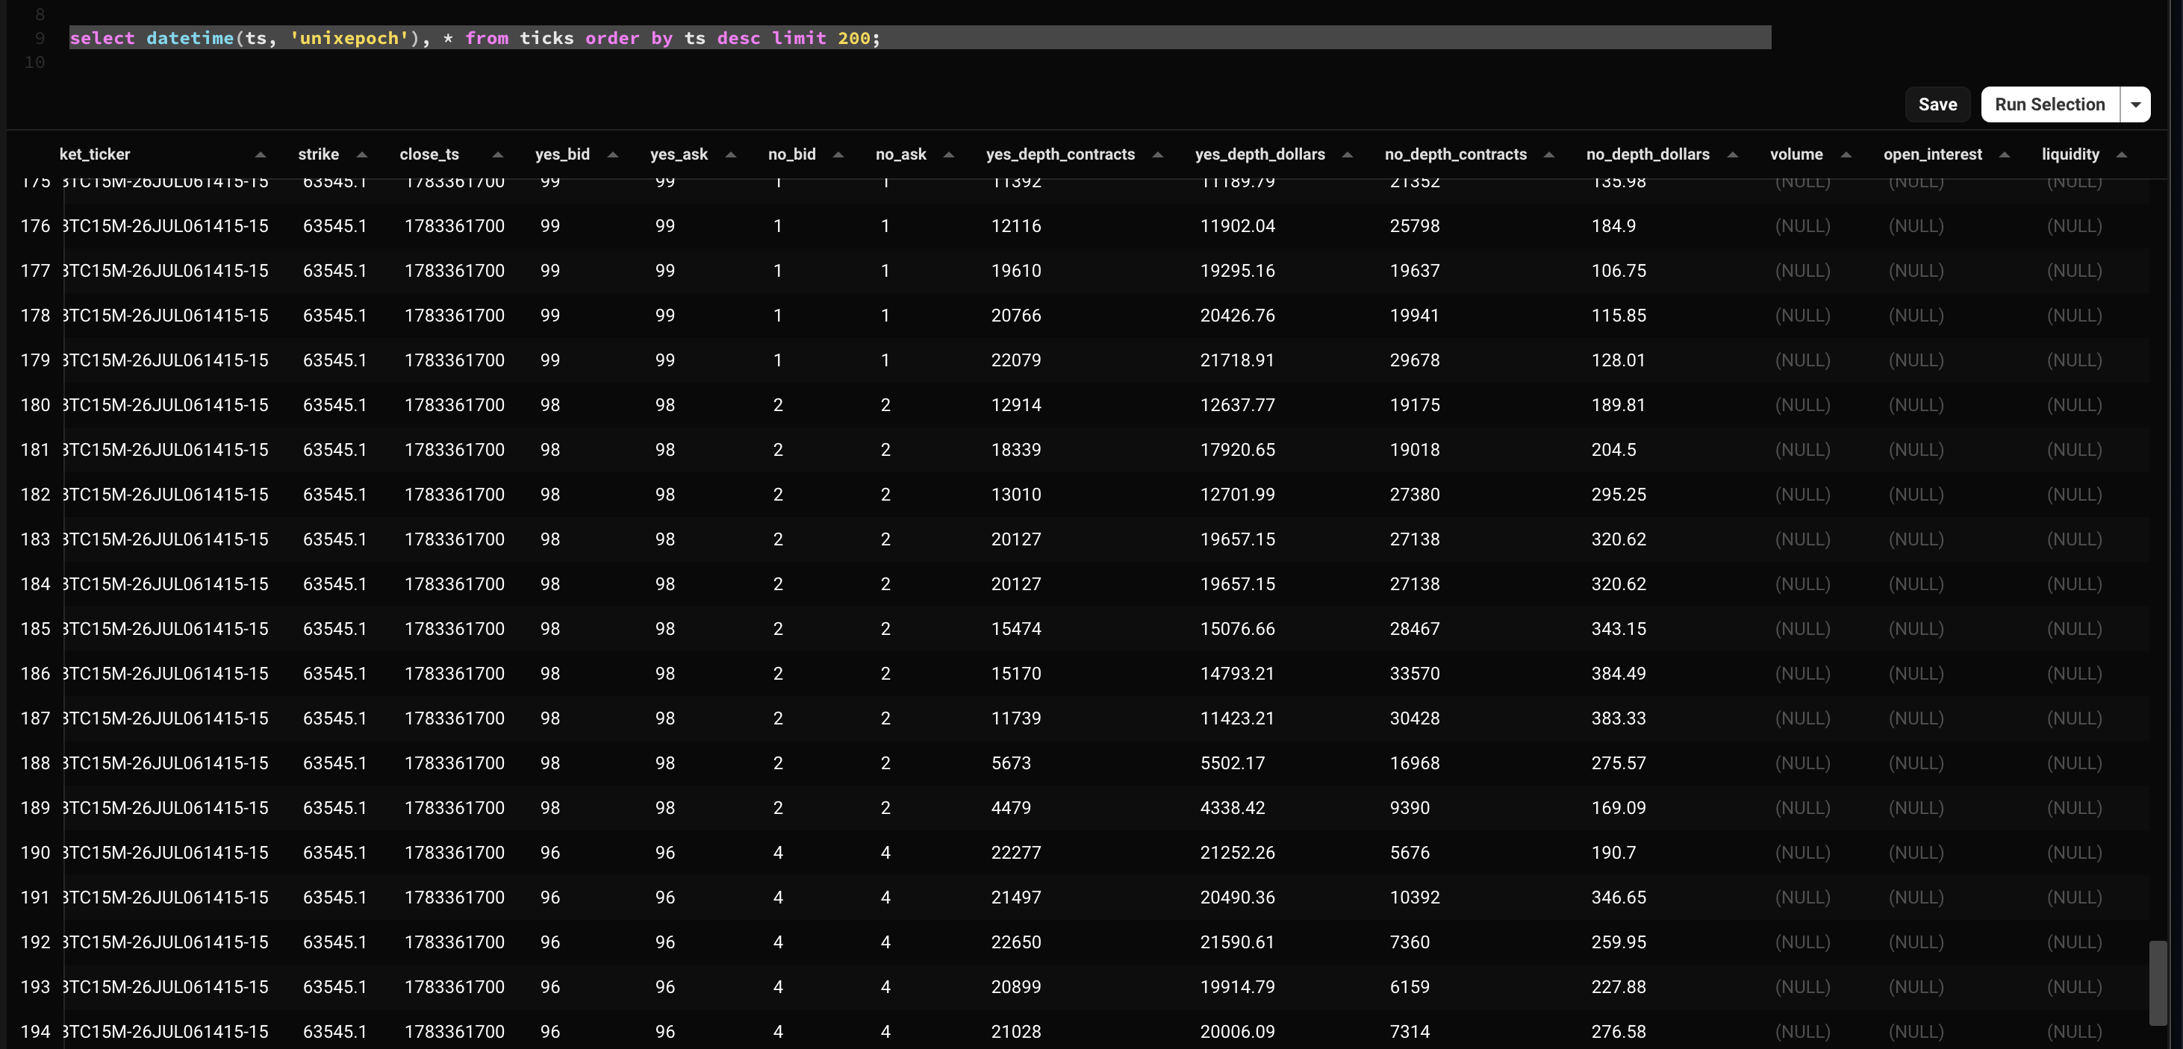This screenshot has height=1049, width=2183.
Task: Click no_depth_contracts value 6159
Action: point(1410,987)
